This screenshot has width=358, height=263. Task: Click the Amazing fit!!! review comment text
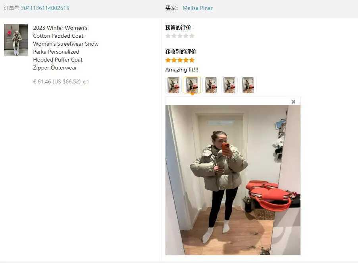(182, 70)
